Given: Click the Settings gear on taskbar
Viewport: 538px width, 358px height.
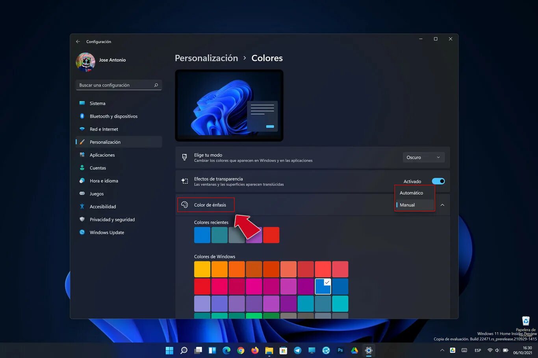Looking at the screenshot, I should pyautogui.click(x=369, y=351).
